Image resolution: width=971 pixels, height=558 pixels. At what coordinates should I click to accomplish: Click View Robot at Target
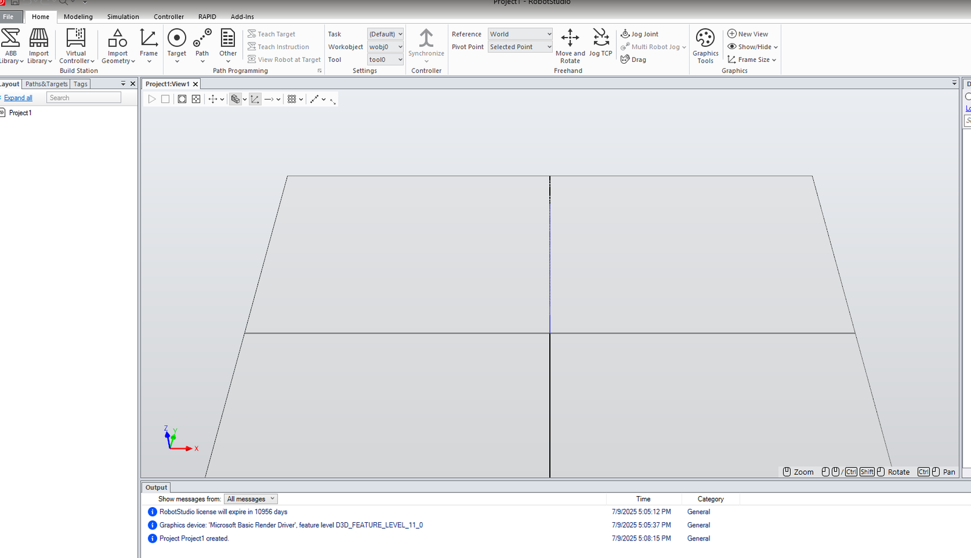point(284,59)
